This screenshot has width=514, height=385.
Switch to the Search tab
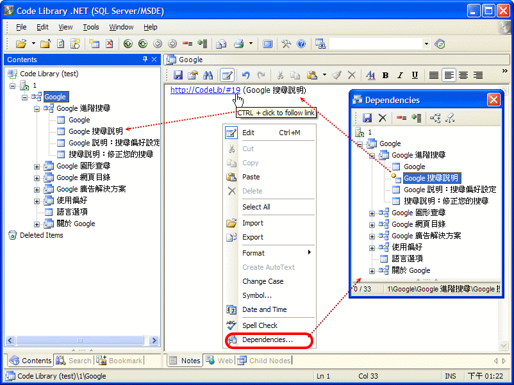pyautogui.click(x=74, y=361)
